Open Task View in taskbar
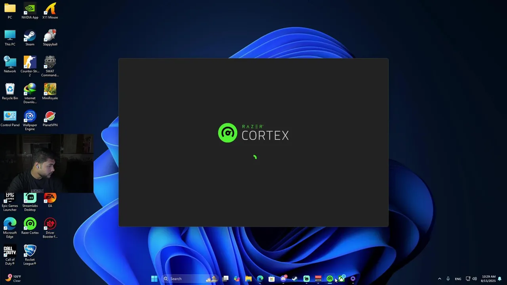The height and width of the screenshot is (285, 507). click(x=225, y=279)
